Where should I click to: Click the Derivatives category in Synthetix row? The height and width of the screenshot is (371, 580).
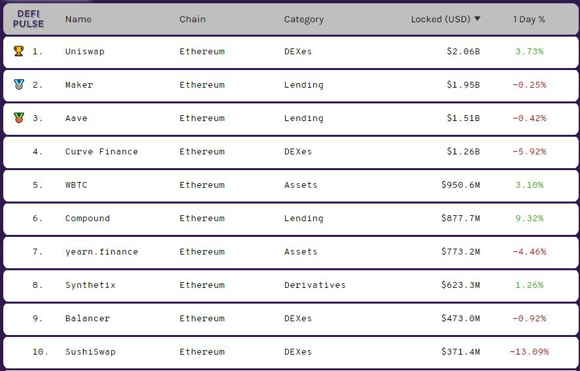point(315,285)
